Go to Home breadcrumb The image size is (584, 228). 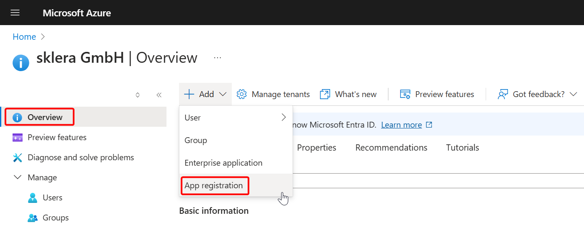point(24,37)
